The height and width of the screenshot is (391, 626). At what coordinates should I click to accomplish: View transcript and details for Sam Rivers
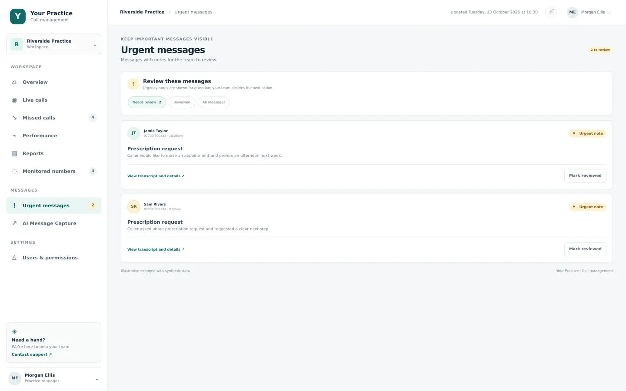[x=156, y=249]
